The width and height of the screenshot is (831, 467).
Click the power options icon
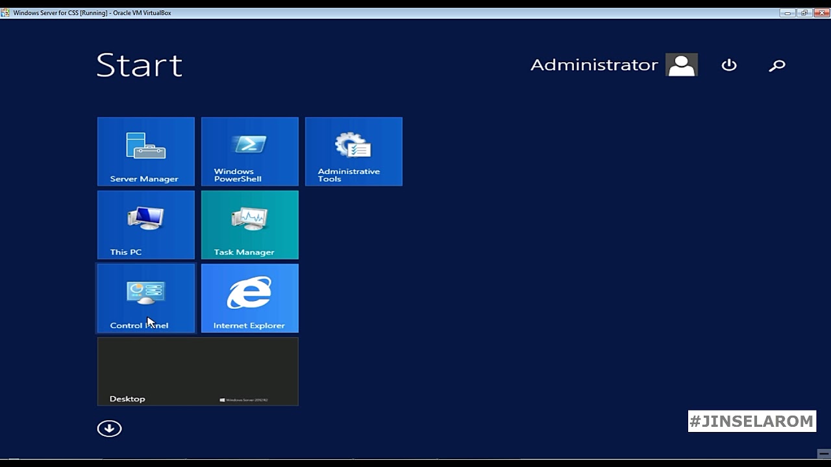[729, 65]
